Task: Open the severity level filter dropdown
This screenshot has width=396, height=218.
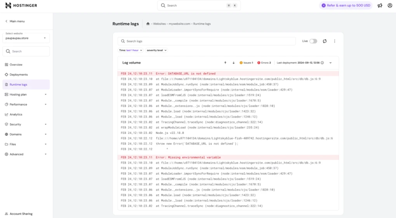Action: pyautogui.click(x=156, y=50)
